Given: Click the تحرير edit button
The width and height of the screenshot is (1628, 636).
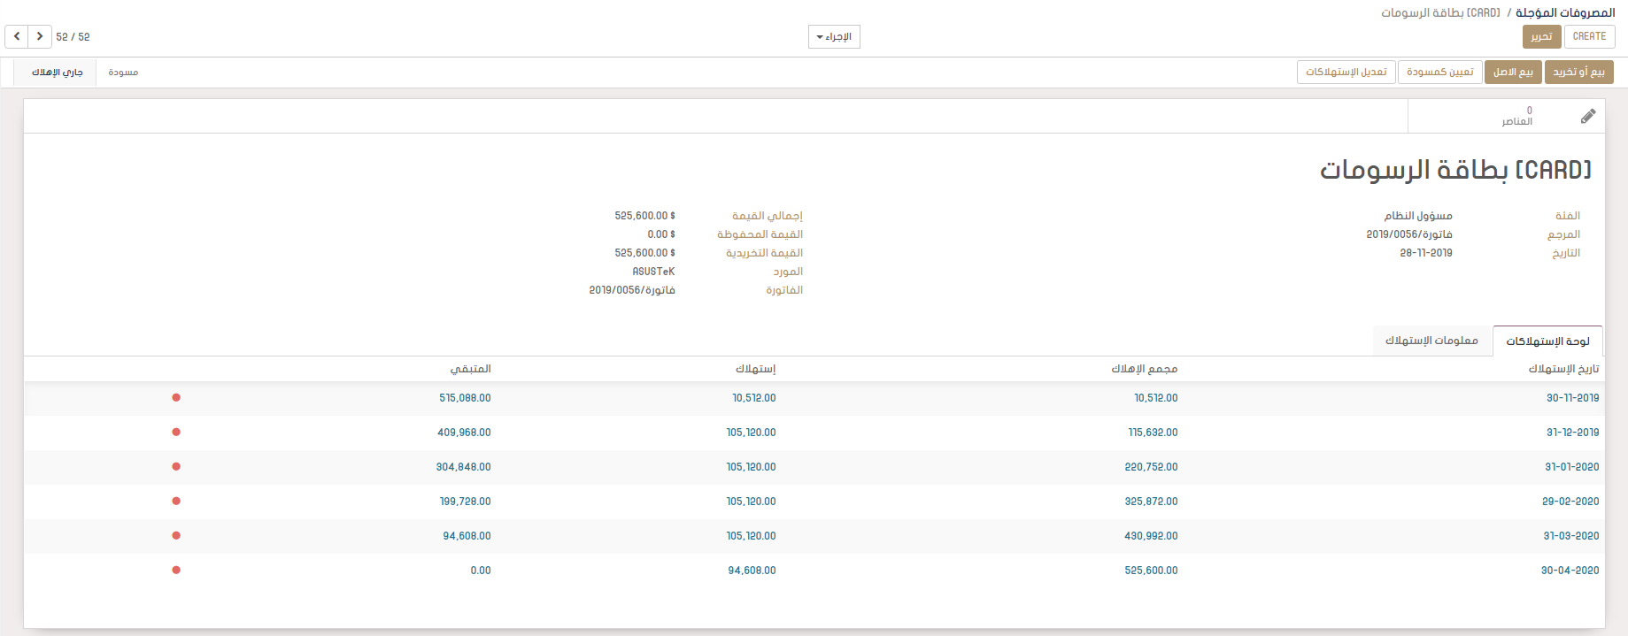Looking at the screenshot, I should (1541, 36).
